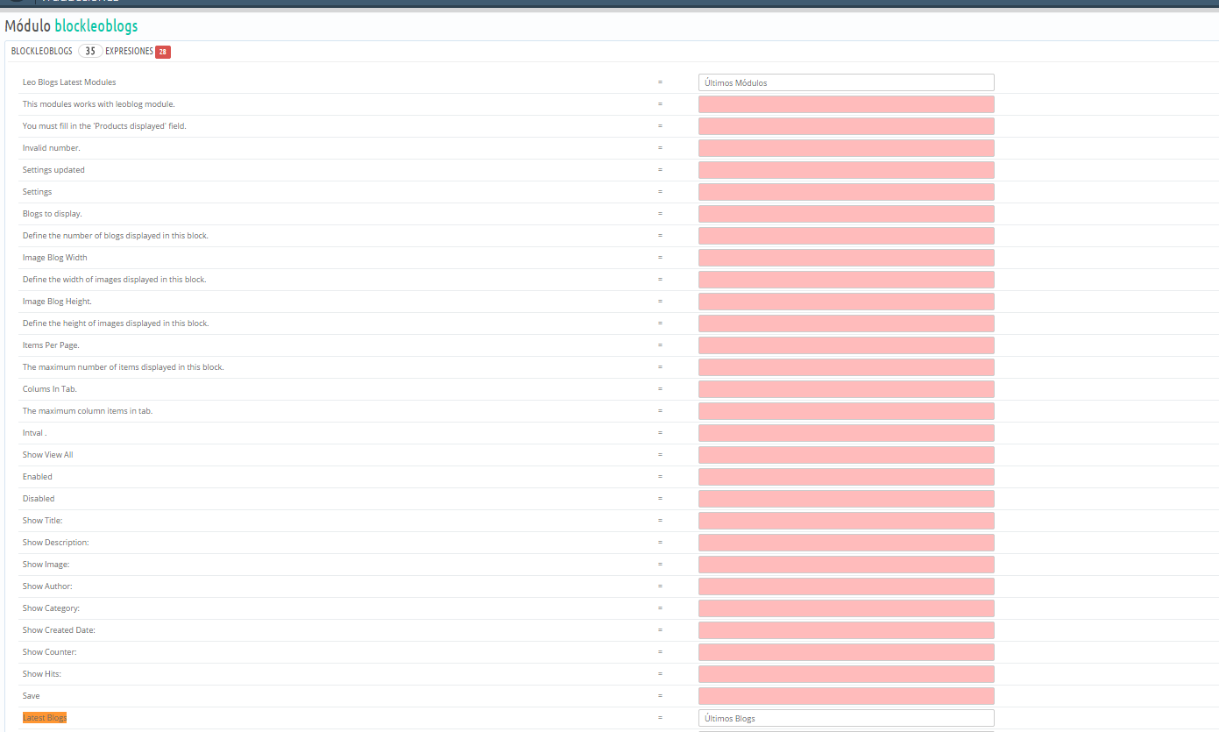Screen dimensions: 1219x732
Task: Click 'Blogs to display.' source text
Action: point(53,214)
